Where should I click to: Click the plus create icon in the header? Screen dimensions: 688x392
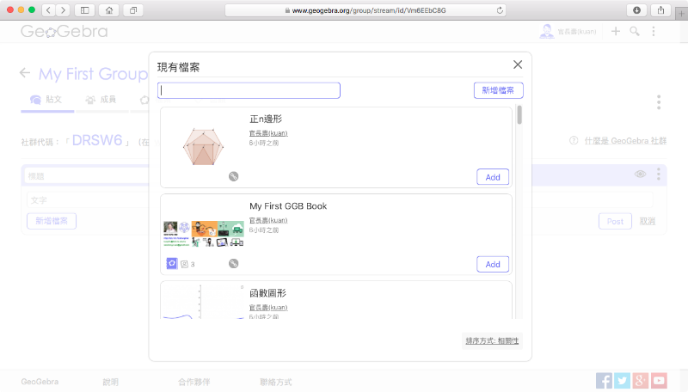(x=616, y=31)
